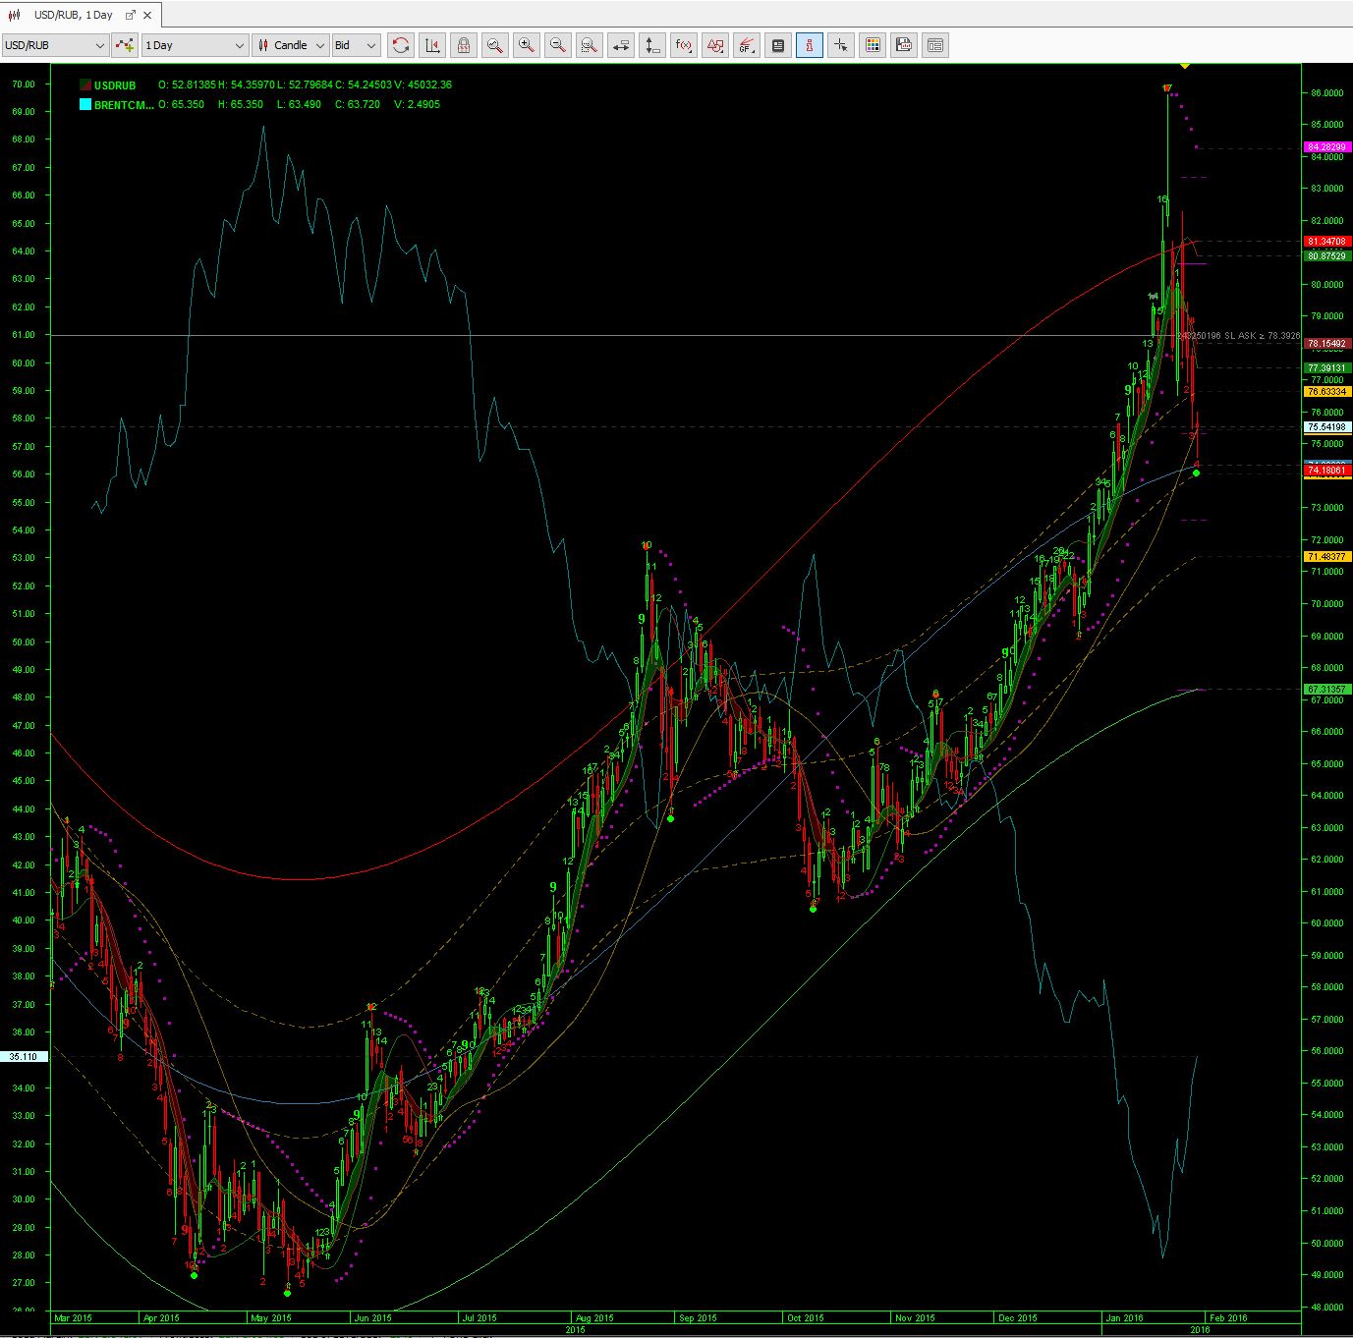This screenshot has width=1353, height=1338.
Task: Open the Candle chart type dropdown
Action: 290,45
